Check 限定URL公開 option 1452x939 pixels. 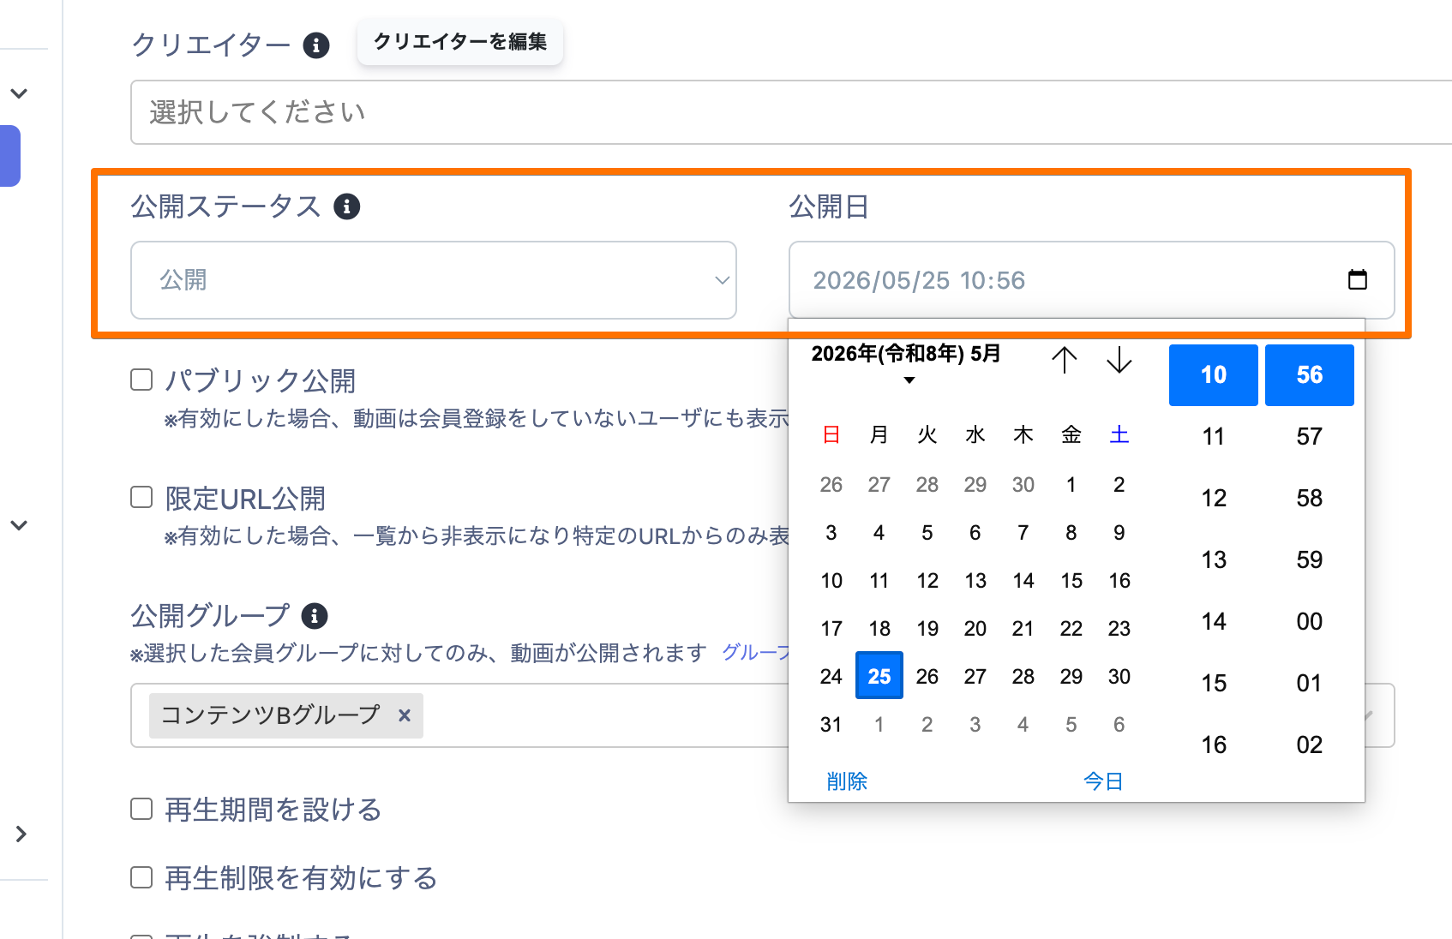coord(141,497)
